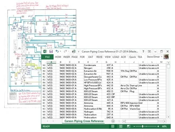Click the next sheet navigation arrow

(x=53, y=121)
